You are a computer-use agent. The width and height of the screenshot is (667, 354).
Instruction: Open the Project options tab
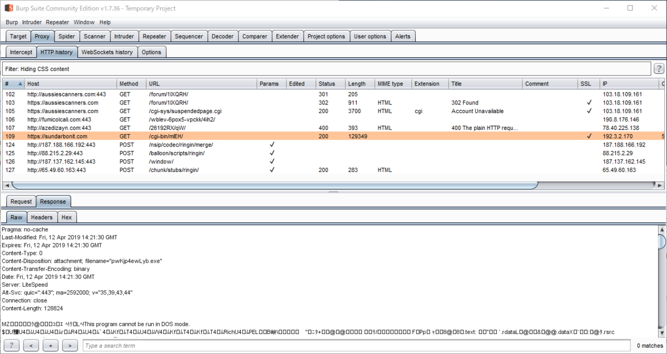pos(326,36)
